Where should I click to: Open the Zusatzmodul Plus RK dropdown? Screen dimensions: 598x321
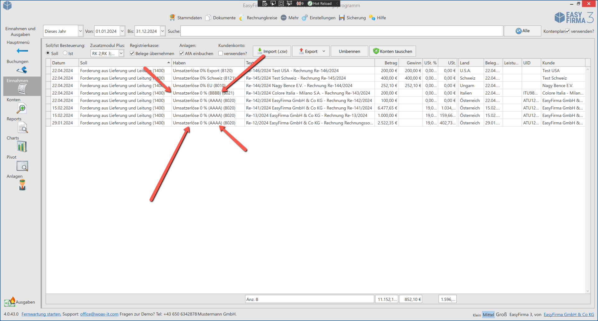pos(121,53)
